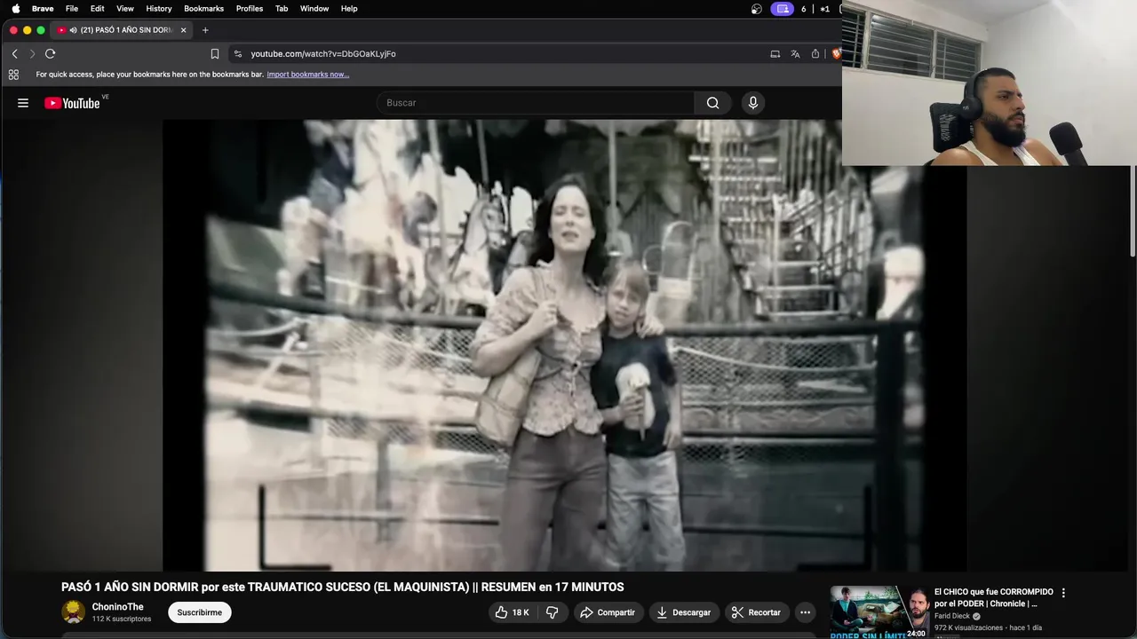
Task: Open Farid Dieck channel link
Action: tap(952, 616)
